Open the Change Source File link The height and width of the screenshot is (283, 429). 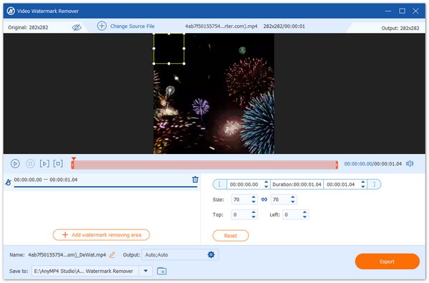click(132, 27)
